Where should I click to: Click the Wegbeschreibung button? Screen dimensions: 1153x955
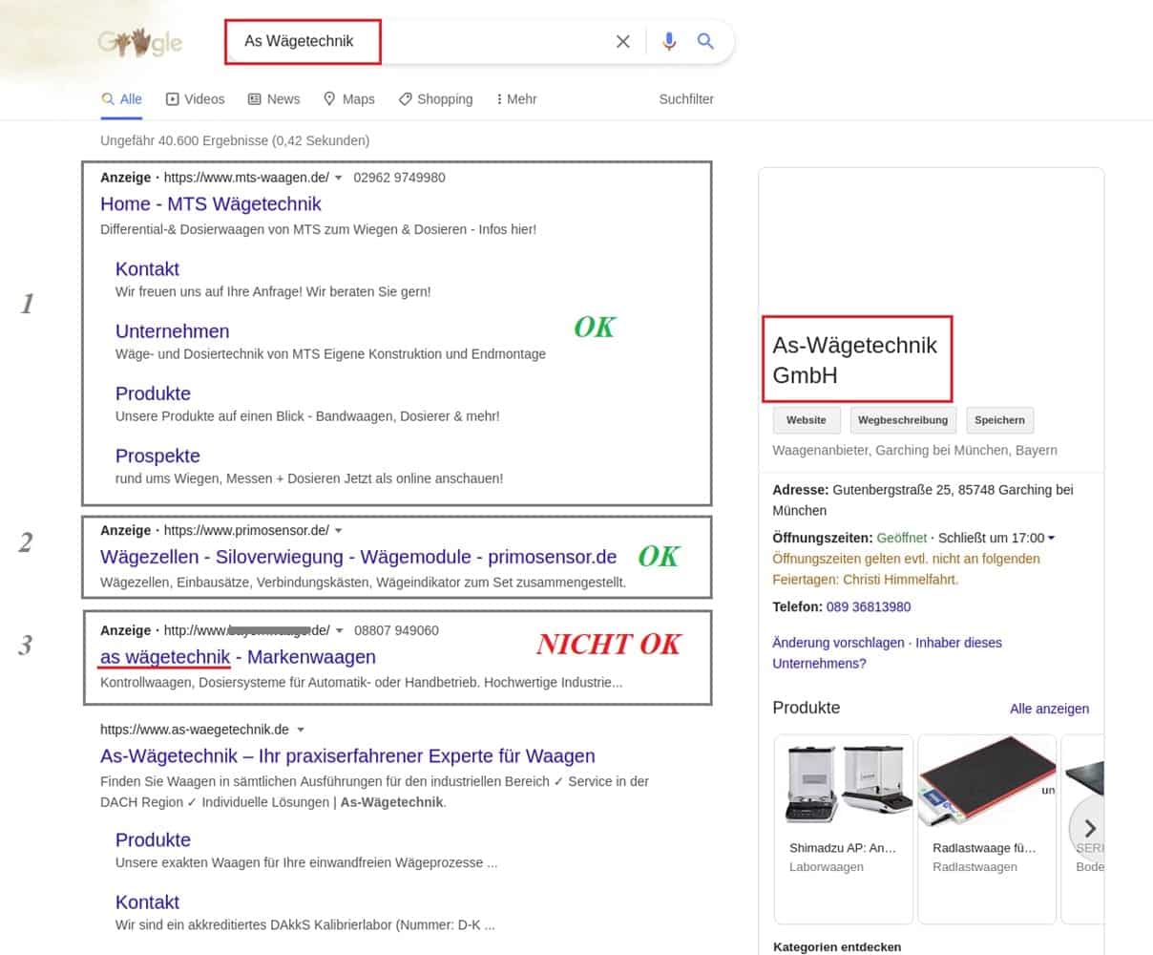(903, 420)
